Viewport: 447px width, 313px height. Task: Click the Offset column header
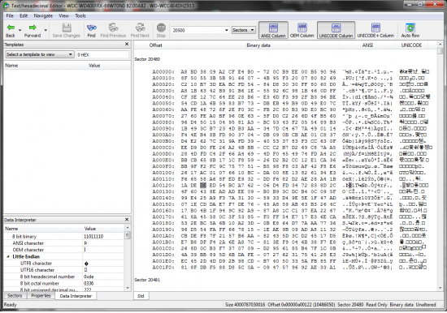[156, 45]
